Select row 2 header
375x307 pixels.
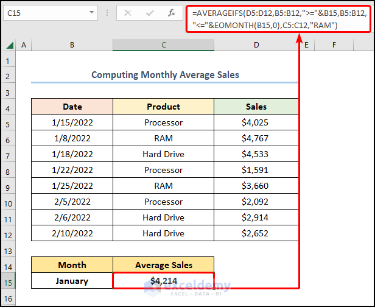(8, 76)
